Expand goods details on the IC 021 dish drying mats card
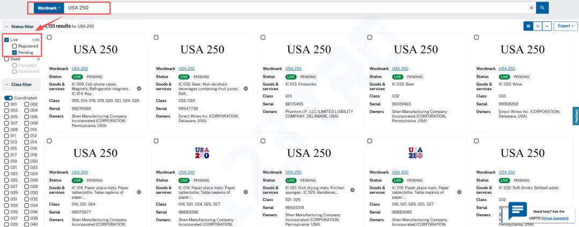 352,190
